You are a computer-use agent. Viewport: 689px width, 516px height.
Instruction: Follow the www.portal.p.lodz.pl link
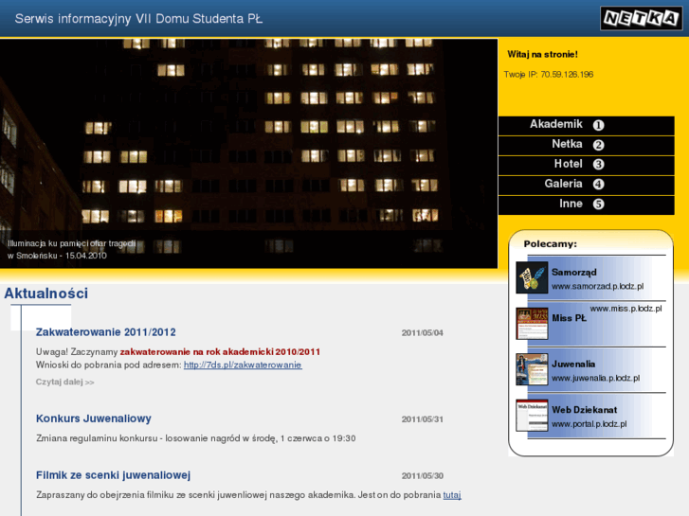[x=589, y=424]
